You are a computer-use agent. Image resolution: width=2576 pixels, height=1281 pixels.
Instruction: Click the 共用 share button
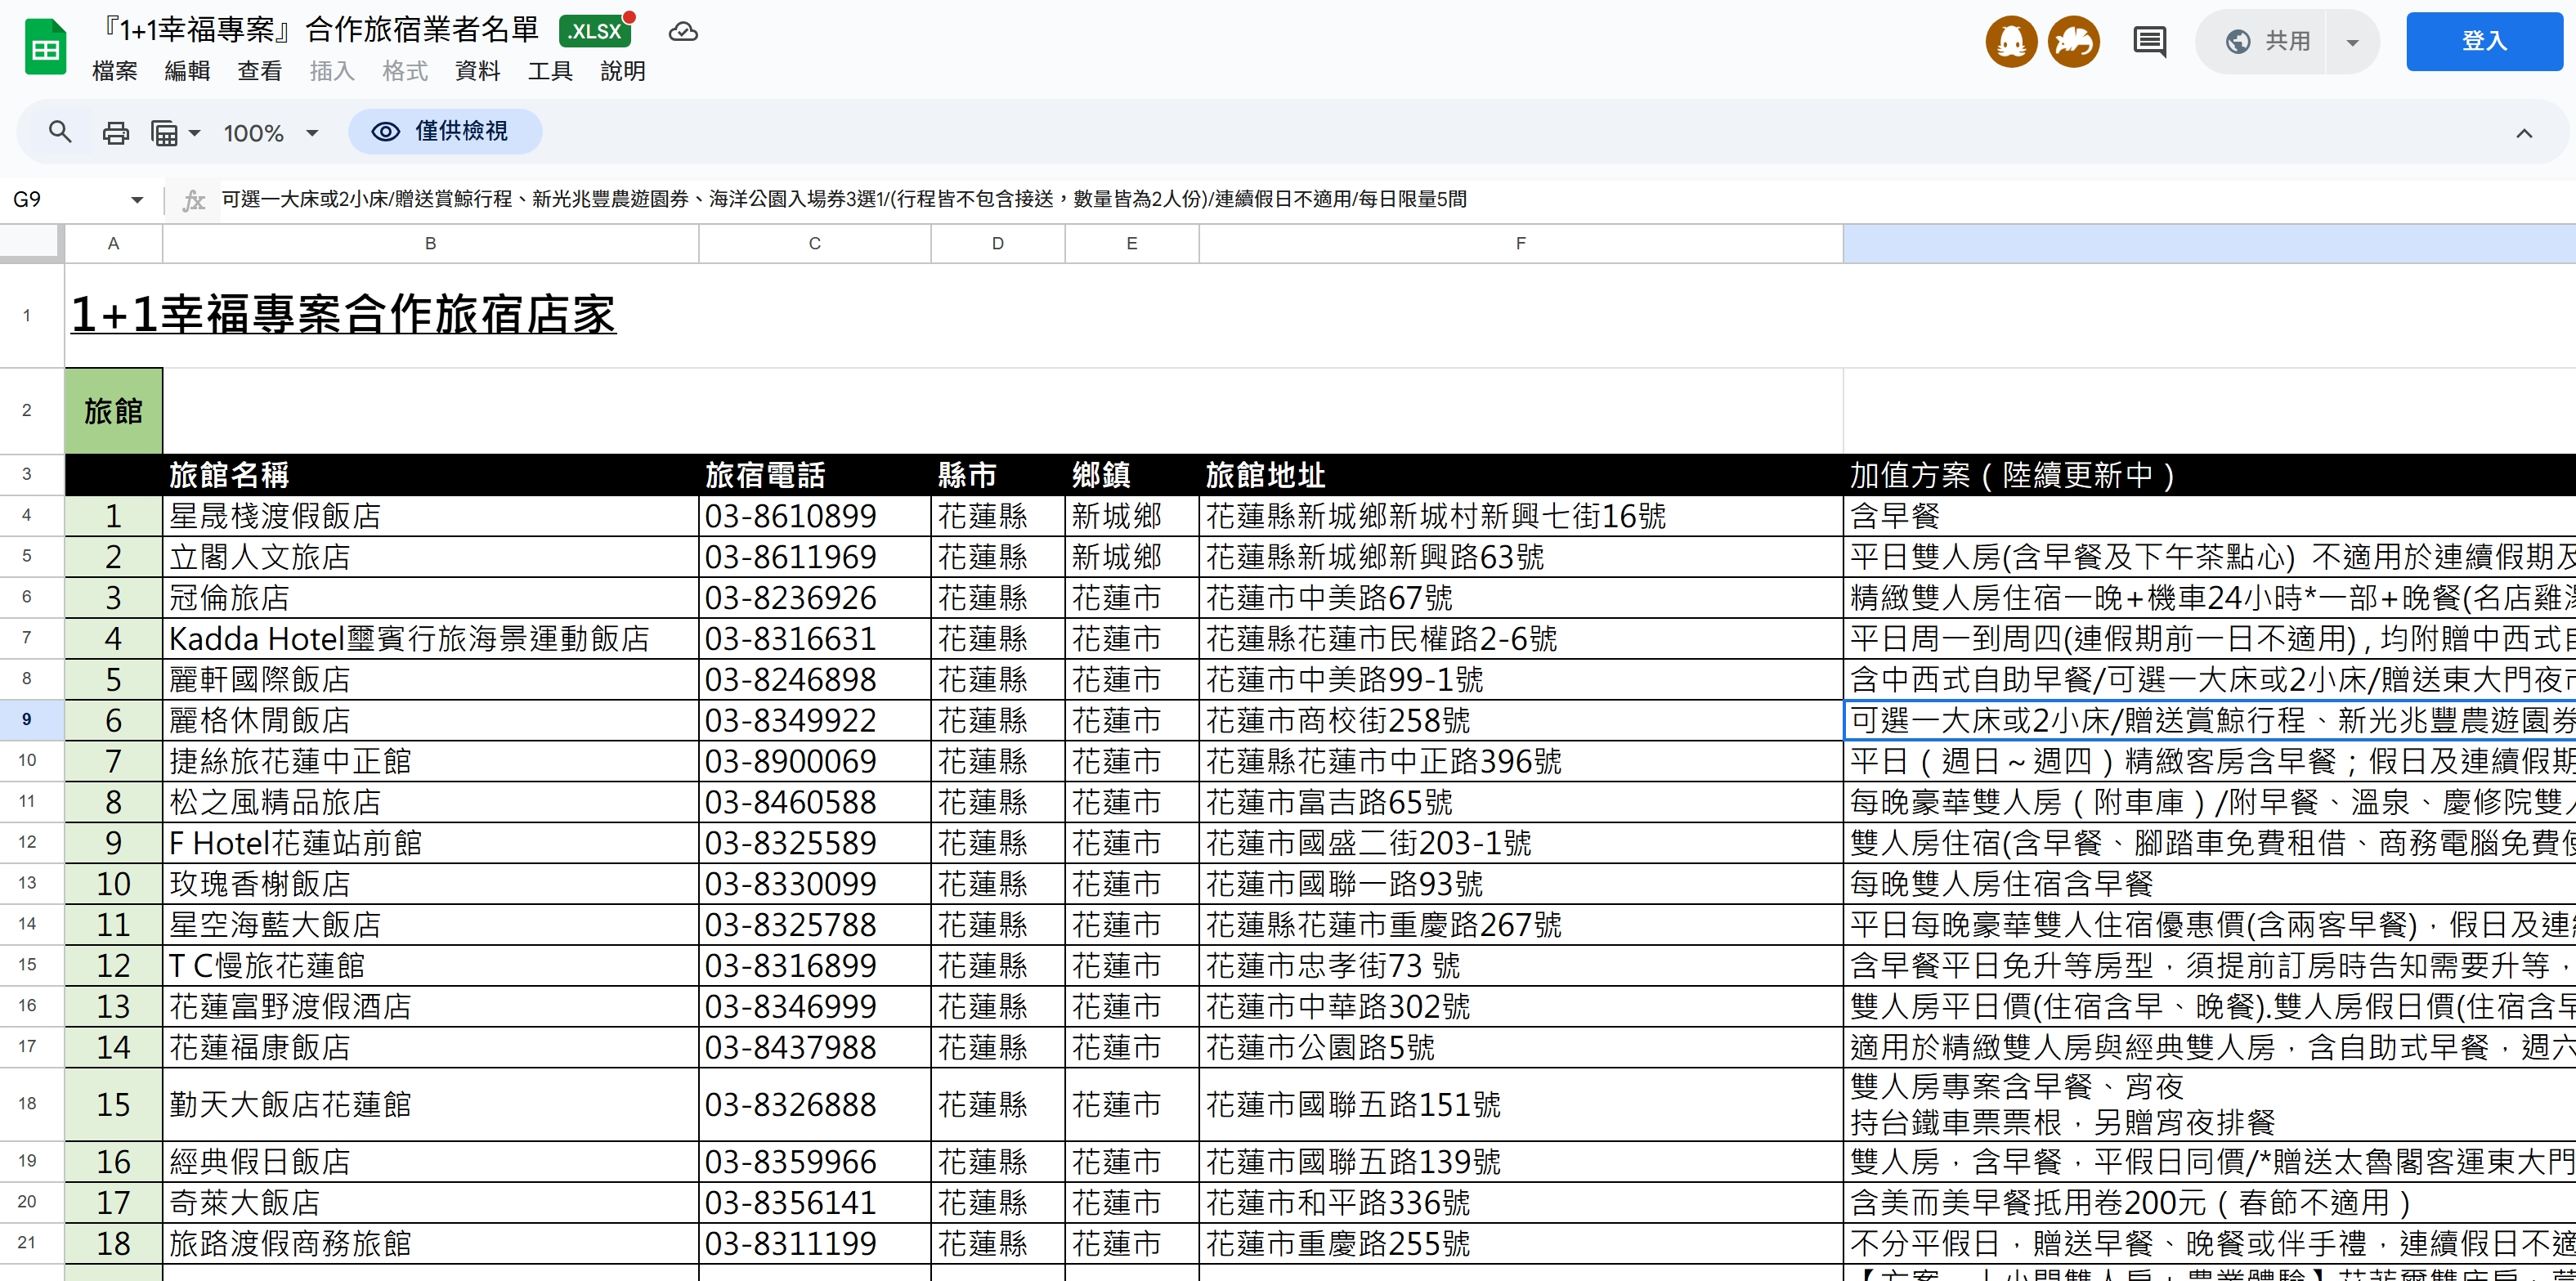[x=2268, y=41]
